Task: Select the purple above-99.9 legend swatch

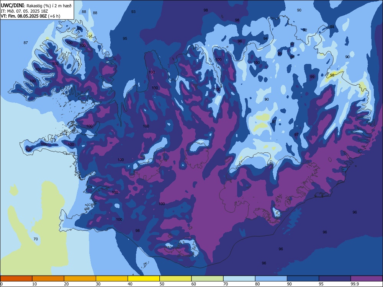Action: point(367,279)
